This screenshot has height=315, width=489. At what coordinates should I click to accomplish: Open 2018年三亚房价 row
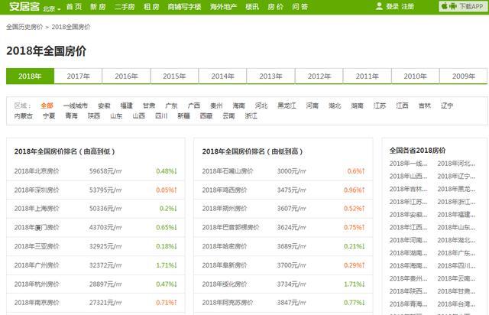[96, 246]
